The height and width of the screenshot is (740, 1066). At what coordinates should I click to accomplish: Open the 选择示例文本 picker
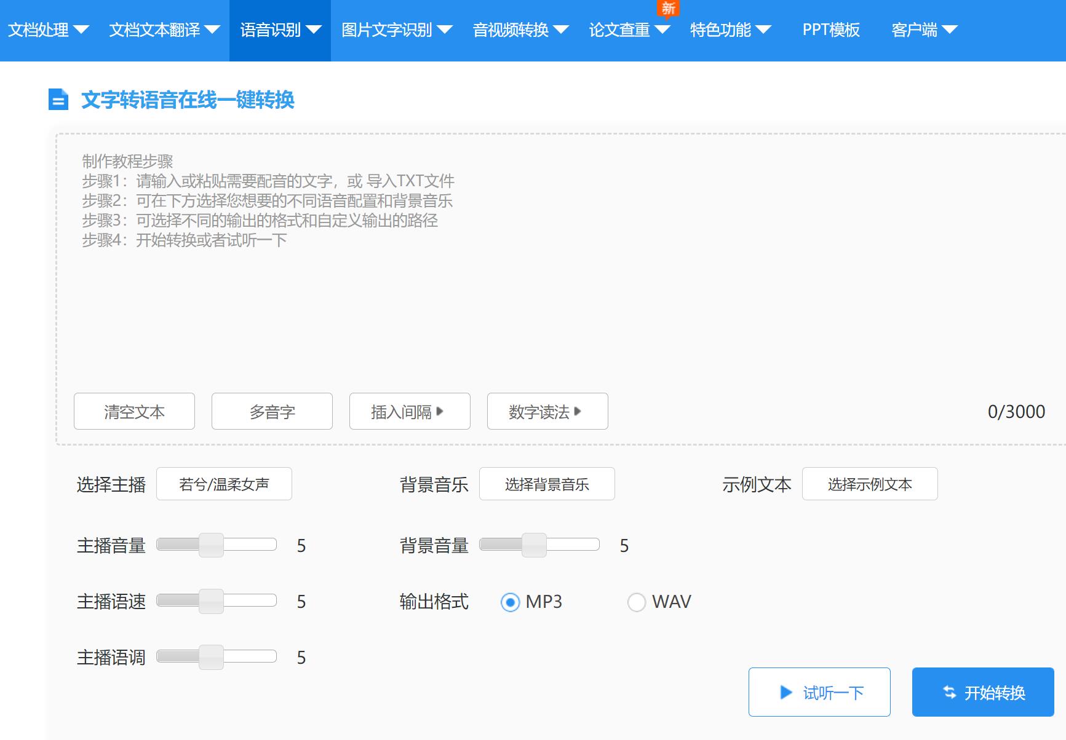869,484
